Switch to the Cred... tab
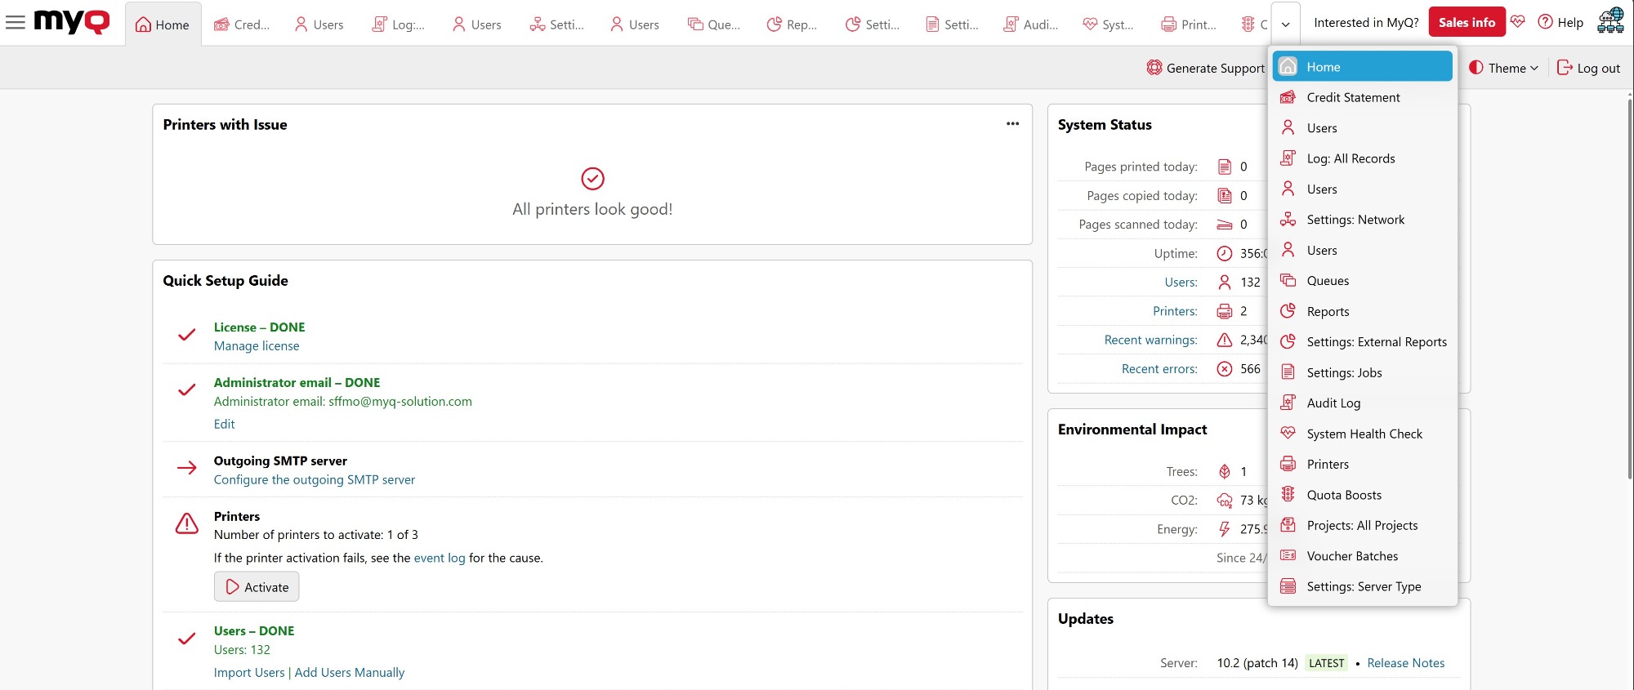1634x690 pixels. tap(242, 24)
